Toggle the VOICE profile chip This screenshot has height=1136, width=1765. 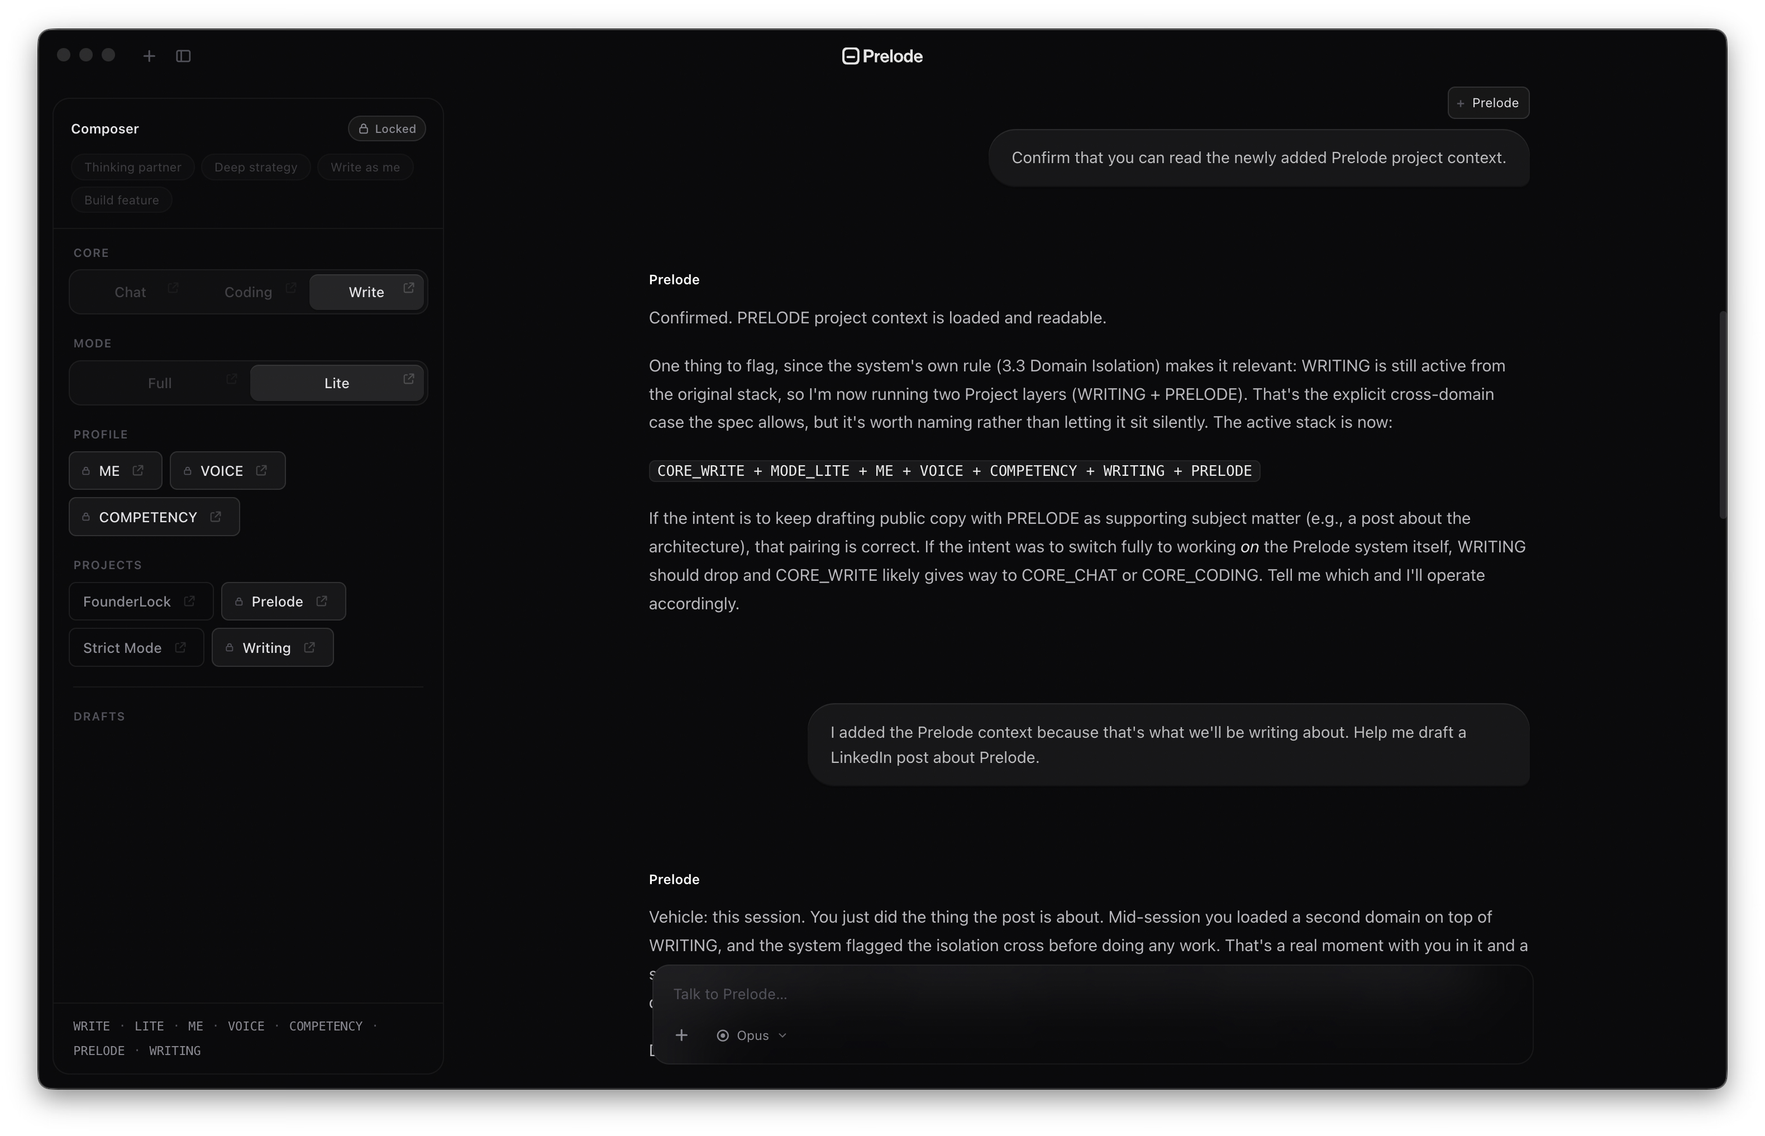pos(227,471)
